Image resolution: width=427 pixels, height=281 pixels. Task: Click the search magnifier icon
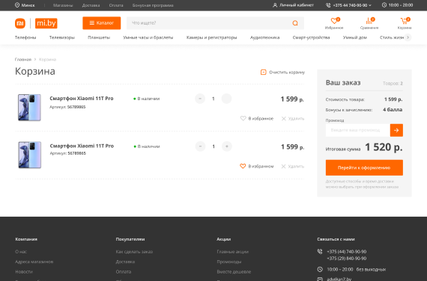click(x=295, y=23)
